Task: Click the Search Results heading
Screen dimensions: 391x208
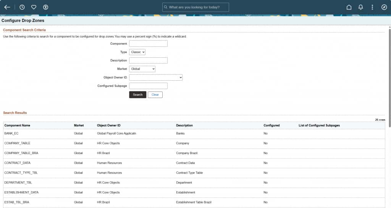Action: click(15, 113)
